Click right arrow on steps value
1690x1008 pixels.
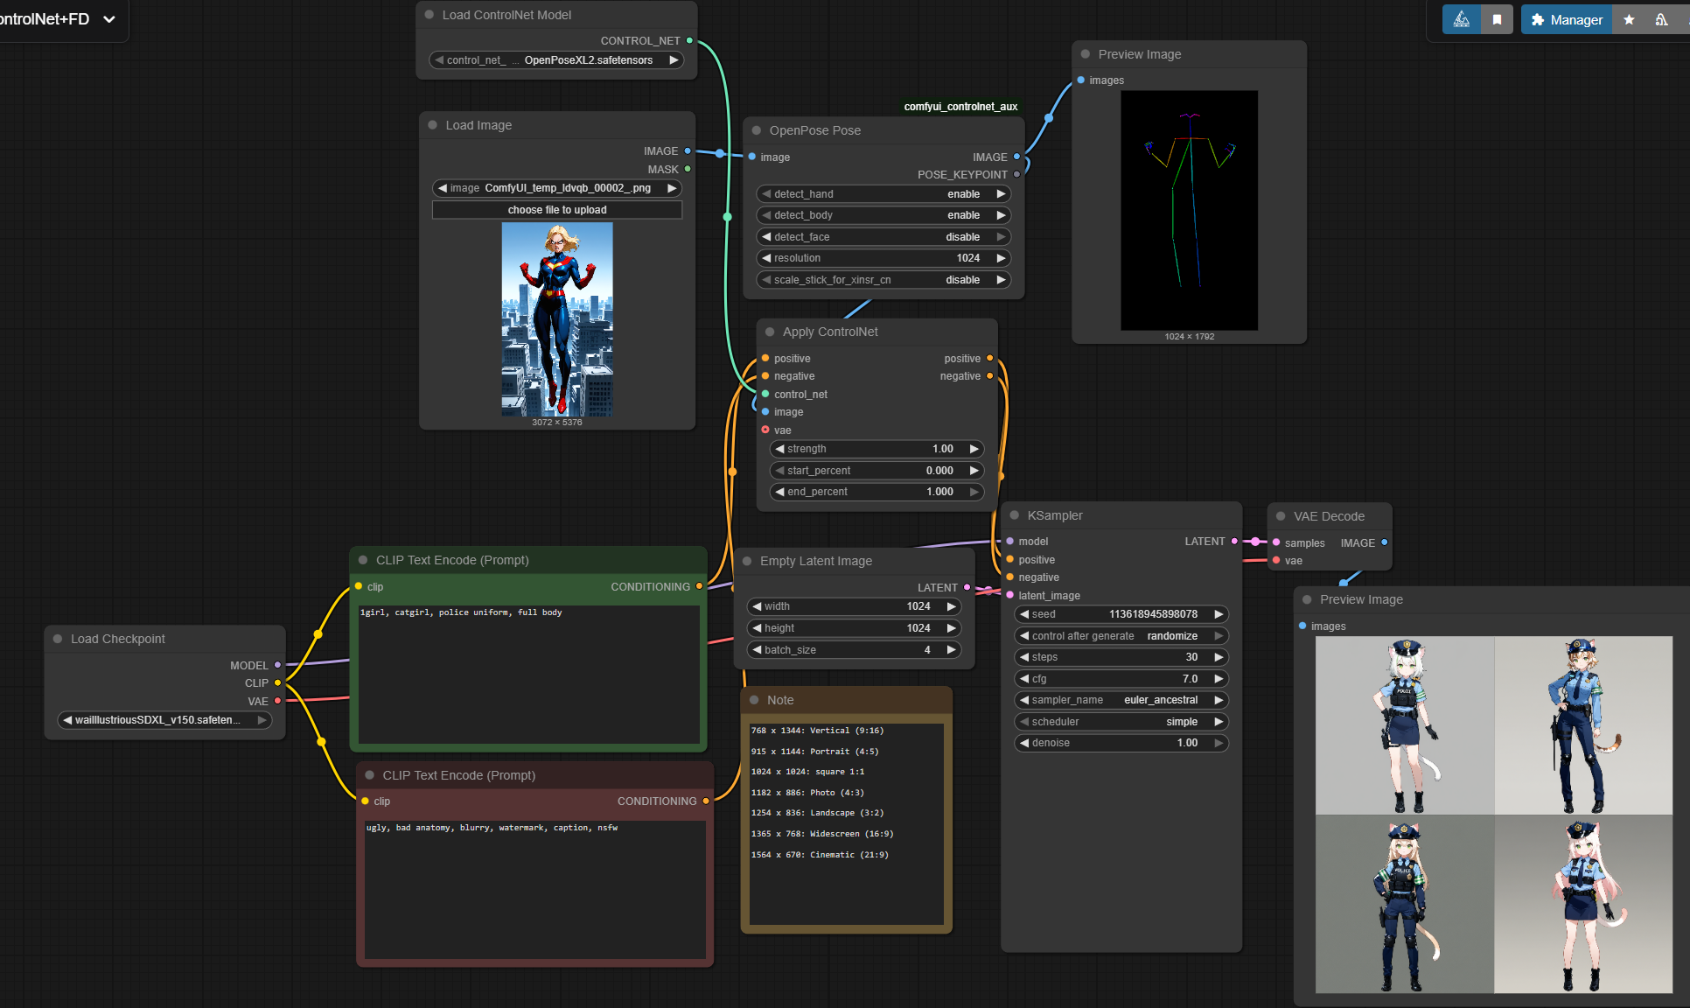[1219, 657]
